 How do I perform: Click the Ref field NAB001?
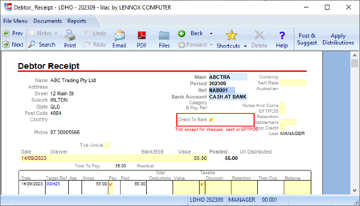click(222, 90)
